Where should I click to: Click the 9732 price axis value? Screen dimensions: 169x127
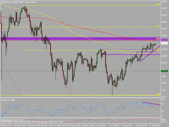click(x=164, y=90)
